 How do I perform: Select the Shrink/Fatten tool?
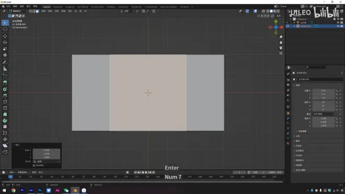pos(5,139)
